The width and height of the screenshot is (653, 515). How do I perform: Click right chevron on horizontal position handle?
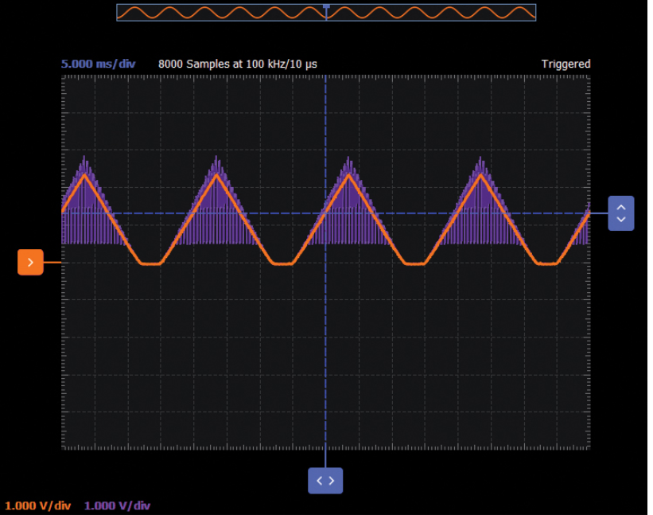pyautogui.click(x=332, y=480)
